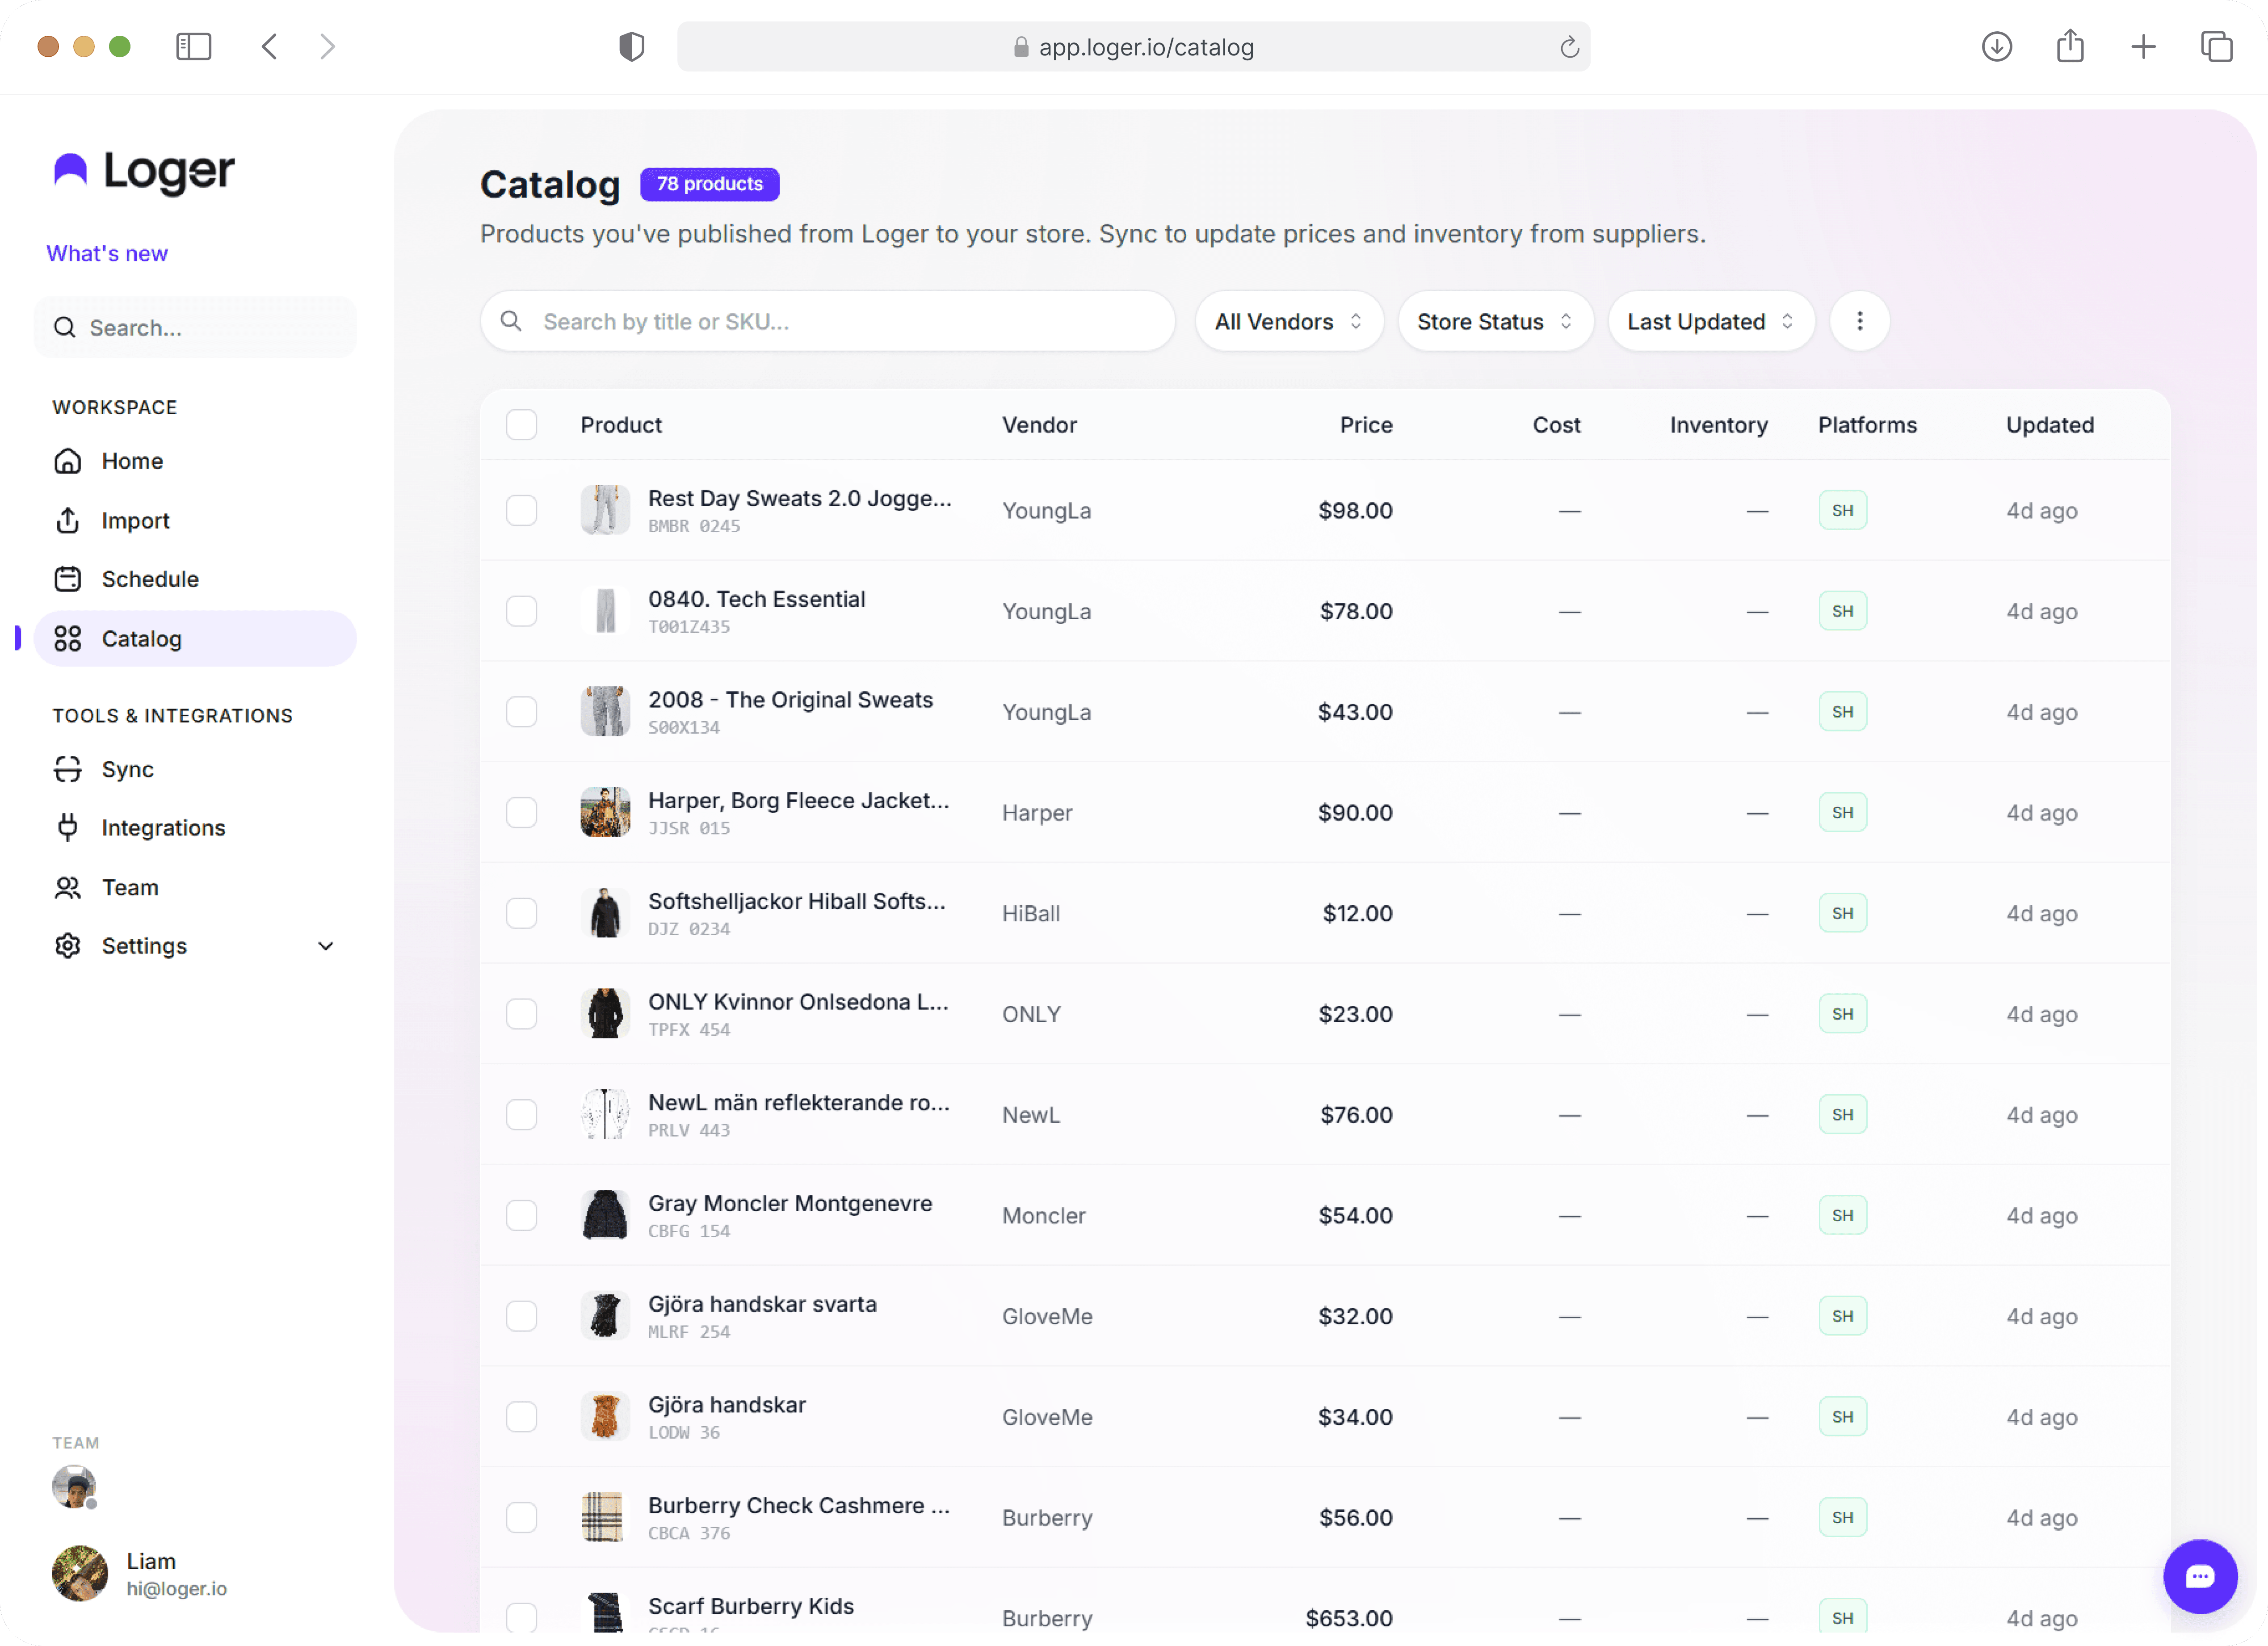The height and width of the screenshot is (1646, 2268).
Task: Select the Schedule icon in the sidebar
Action: (x=66, y=578)
